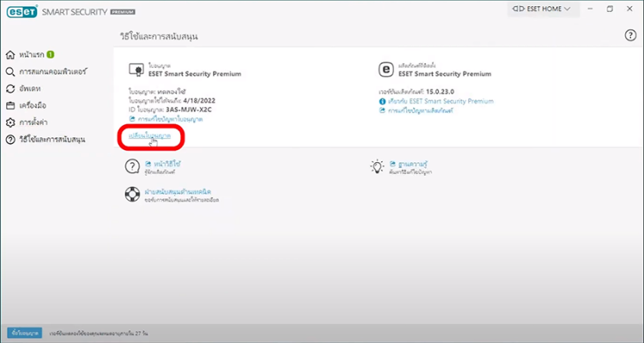Click the ESET logo in the title bar

coord(21,11)
